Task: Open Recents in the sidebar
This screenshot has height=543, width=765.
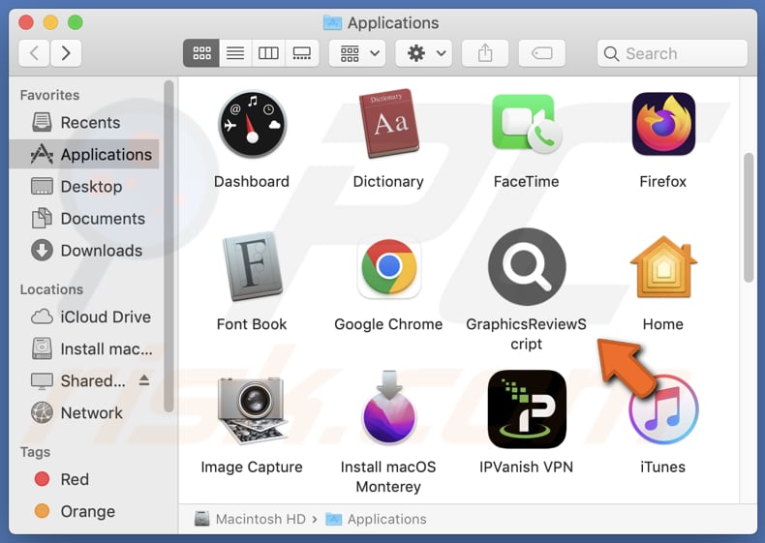Action: [84, 123]
